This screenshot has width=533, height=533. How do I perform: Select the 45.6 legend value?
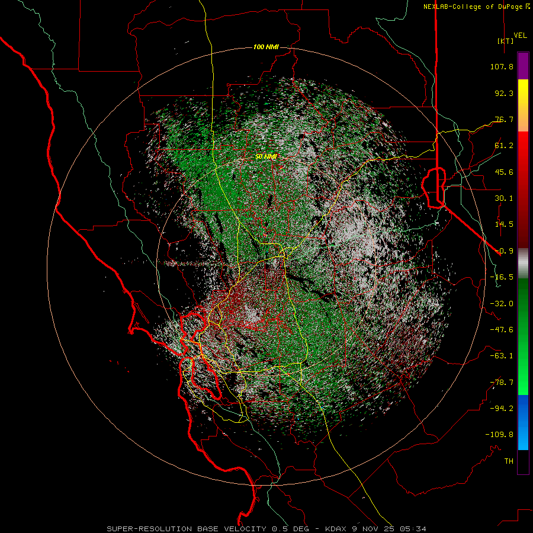(504, 172)
